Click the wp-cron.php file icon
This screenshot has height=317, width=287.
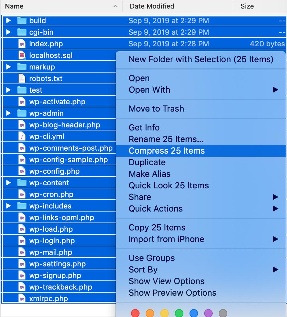22,194
